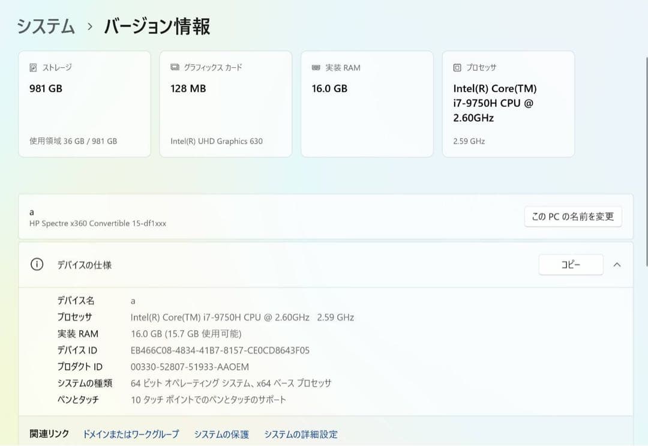Click the vertical scrollbar
648x446 pixels.
tap(644, 120)
